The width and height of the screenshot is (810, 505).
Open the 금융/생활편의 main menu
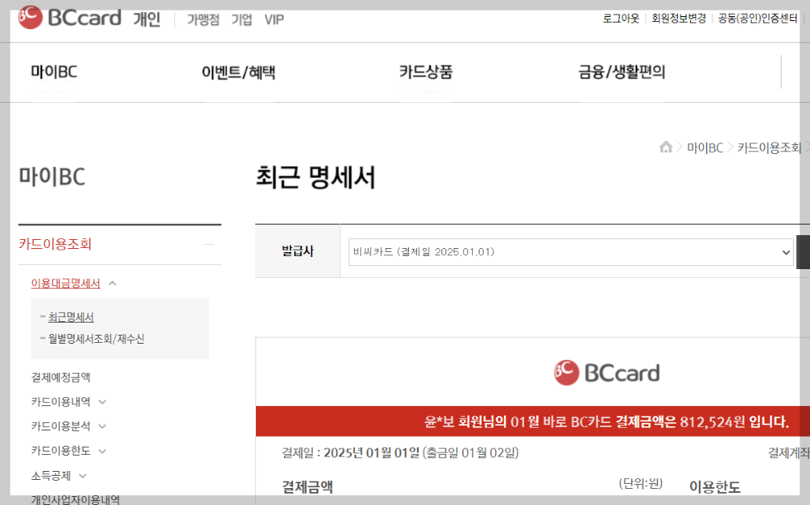(x=621, y=72)
